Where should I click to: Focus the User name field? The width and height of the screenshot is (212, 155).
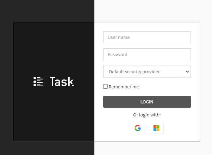[x=147, y=37]
